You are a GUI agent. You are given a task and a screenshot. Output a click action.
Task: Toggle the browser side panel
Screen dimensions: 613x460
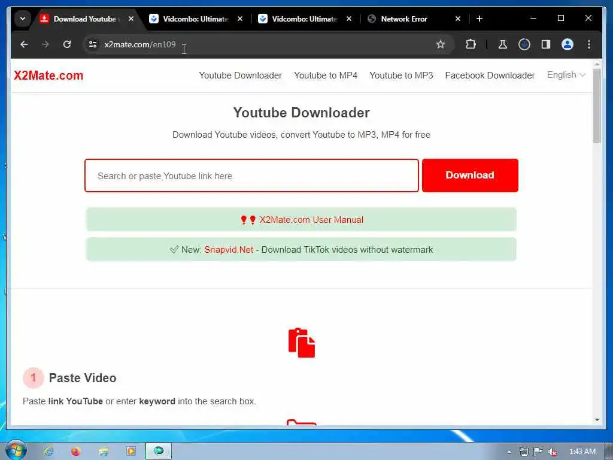pyautogui.click(x=546, y=44)
